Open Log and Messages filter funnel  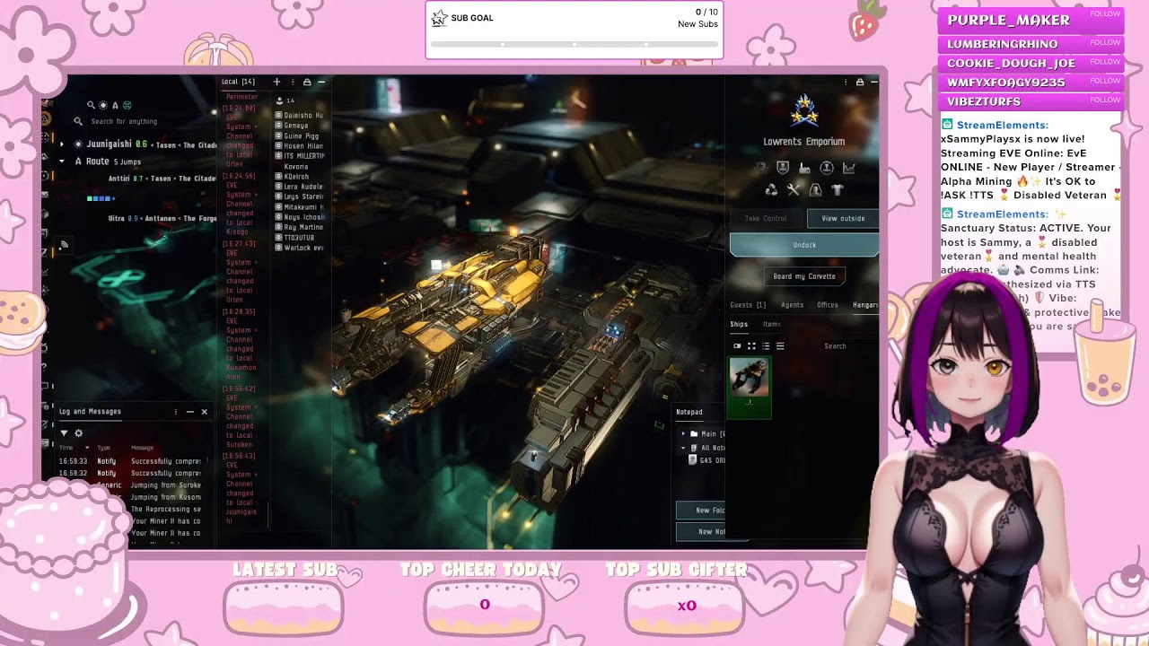click(x=64, y=432)
